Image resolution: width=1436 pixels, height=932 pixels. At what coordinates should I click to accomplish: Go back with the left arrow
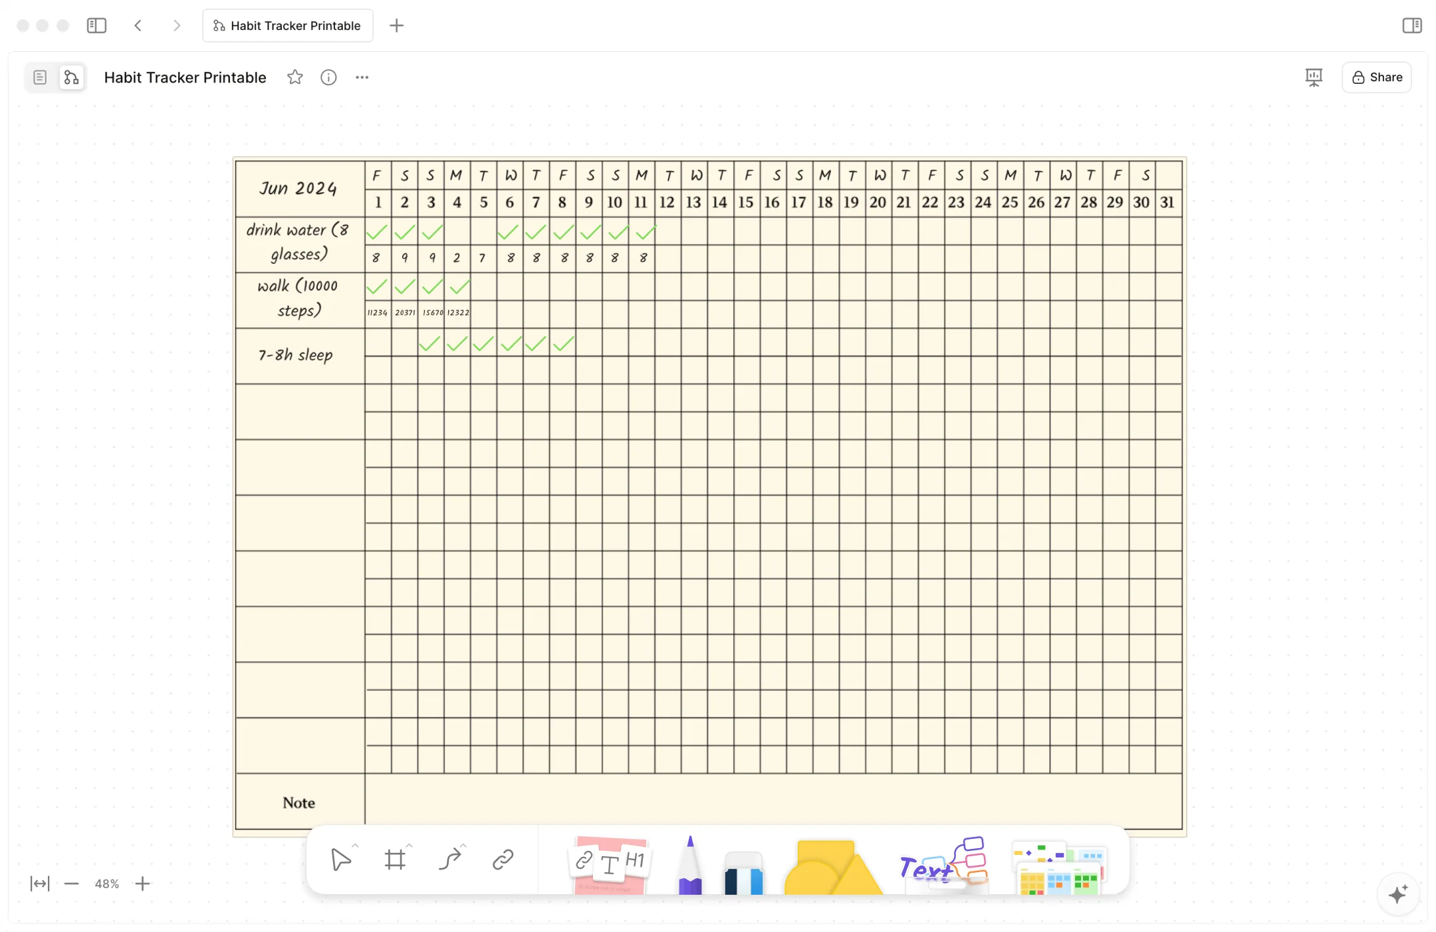tap(138, 25)
